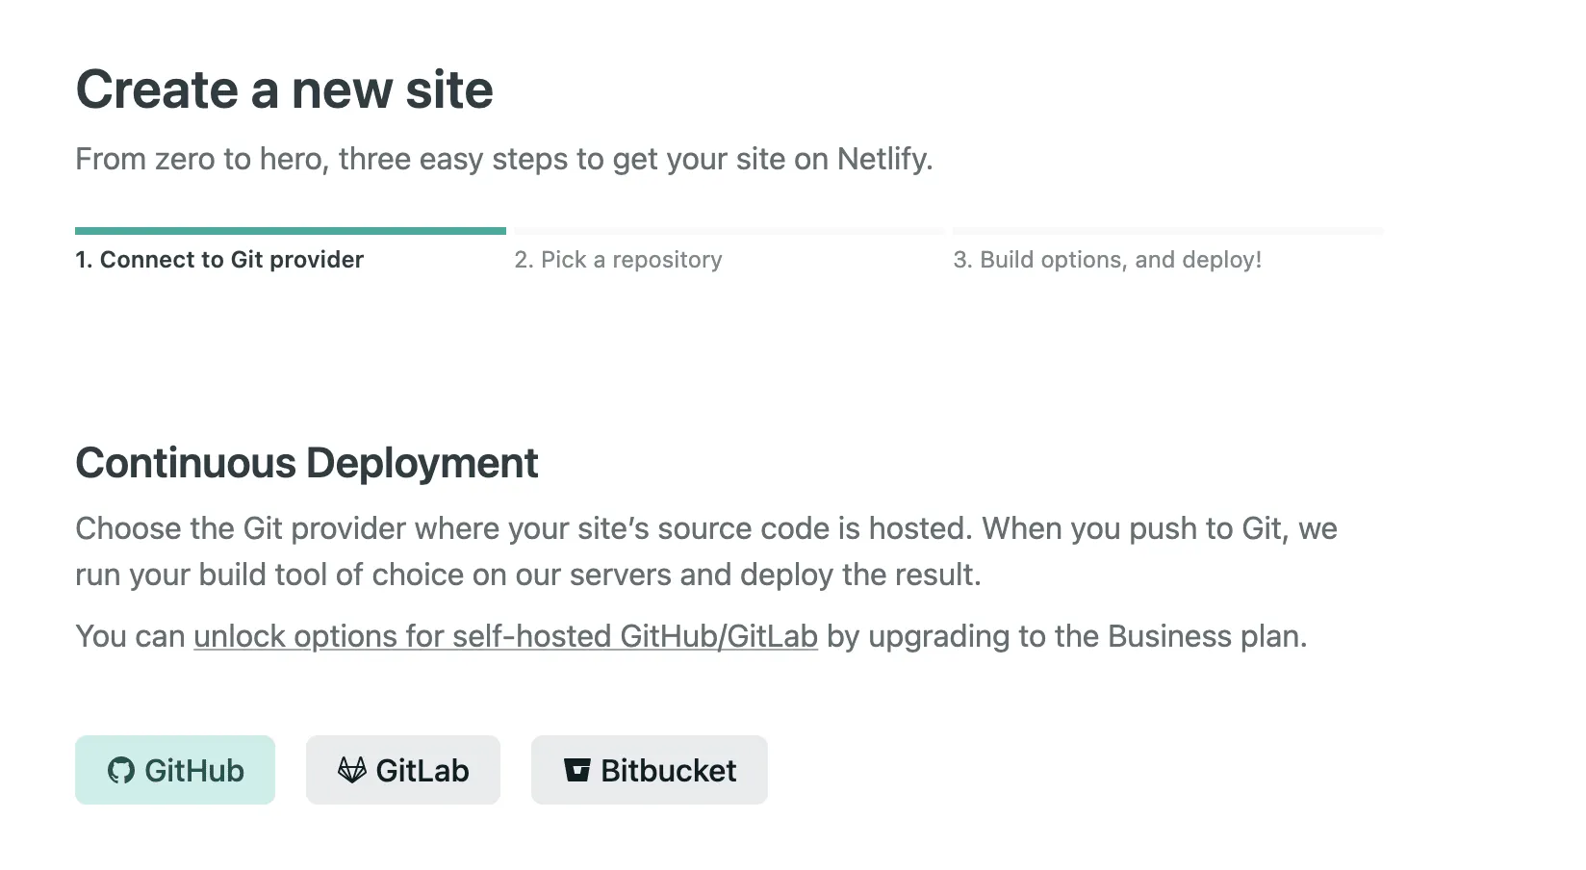Jump to step 3, Build options and deploy
The height and width of the screenshot is (870, 1586).
[1109, 259]
